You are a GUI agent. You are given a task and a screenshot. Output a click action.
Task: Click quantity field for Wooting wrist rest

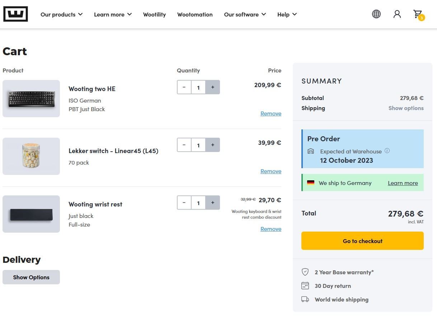(x=198, y=203)
